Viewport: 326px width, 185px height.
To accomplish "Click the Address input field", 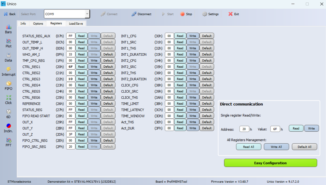I will tap(244, 129).
